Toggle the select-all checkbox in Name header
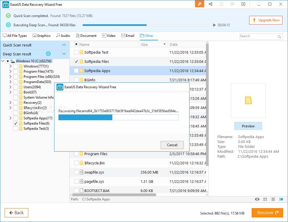 coord(76,44)
